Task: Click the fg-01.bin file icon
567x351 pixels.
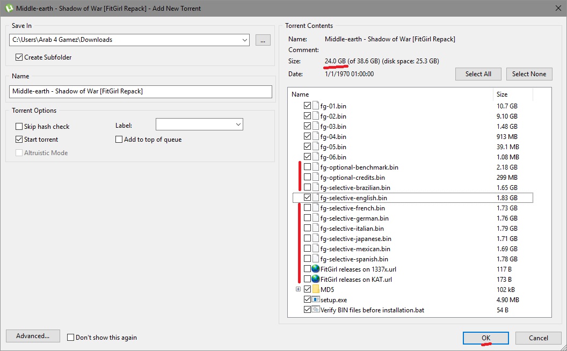Action: pos(316,106)
